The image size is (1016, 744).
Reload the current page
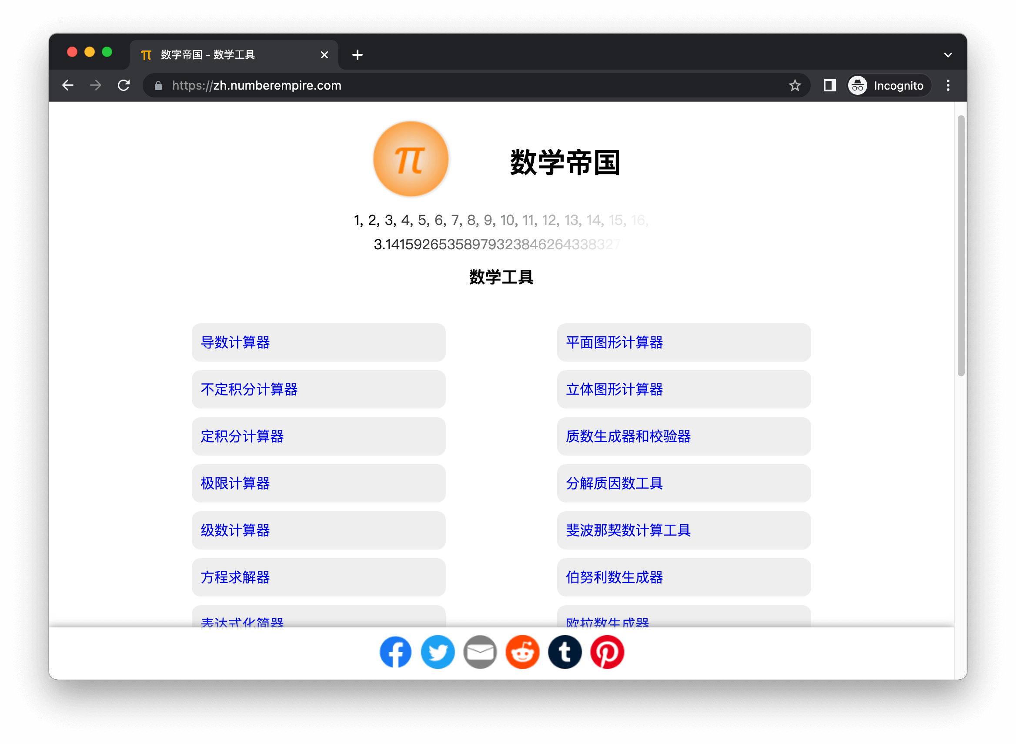point(124,86)
